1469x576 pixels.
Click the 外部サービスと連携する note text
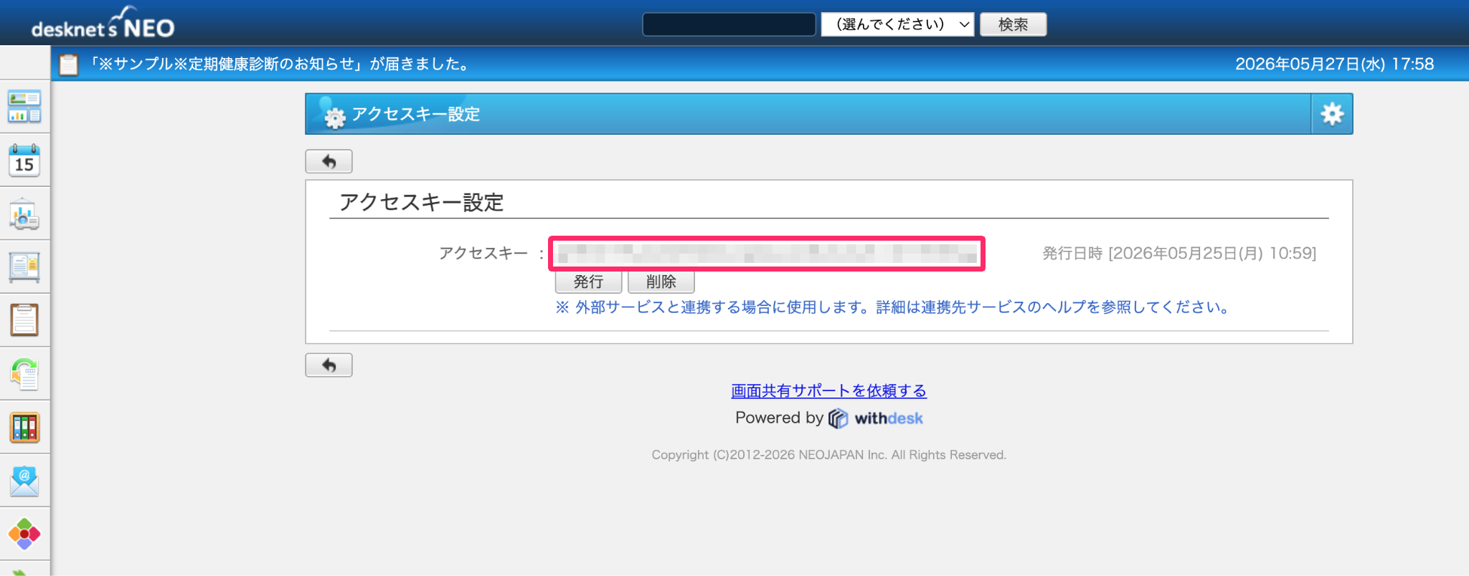point(894,307)
